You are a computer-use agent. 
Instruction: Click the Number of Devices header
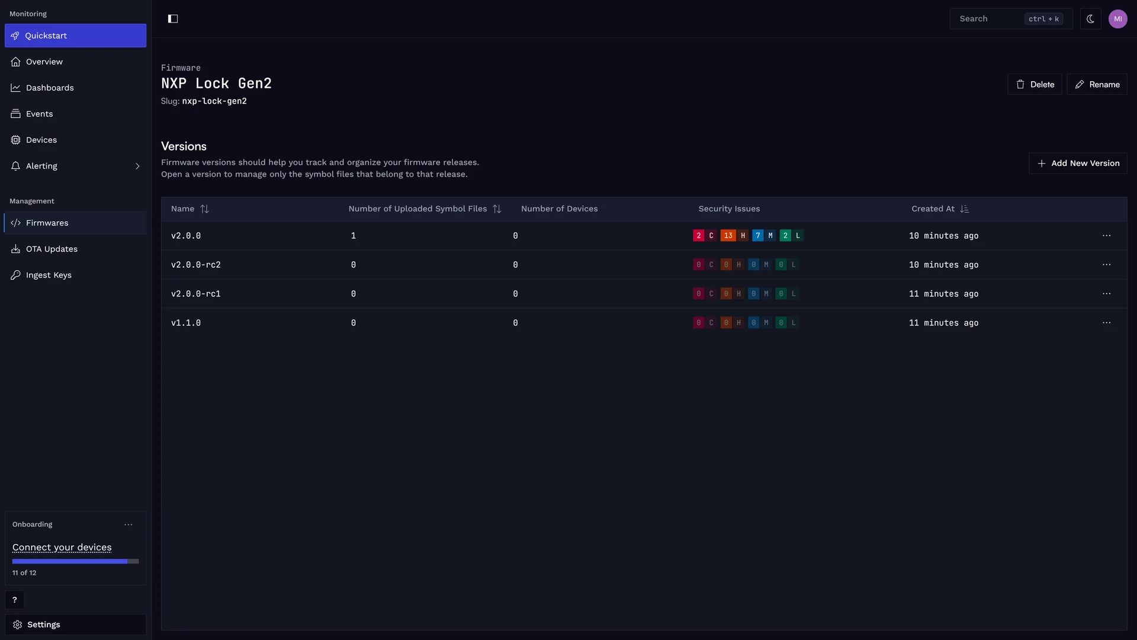[559, 209]
